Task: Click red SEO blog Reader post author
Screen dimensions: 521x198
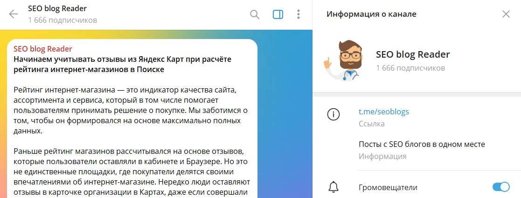Action: point(43,49)
